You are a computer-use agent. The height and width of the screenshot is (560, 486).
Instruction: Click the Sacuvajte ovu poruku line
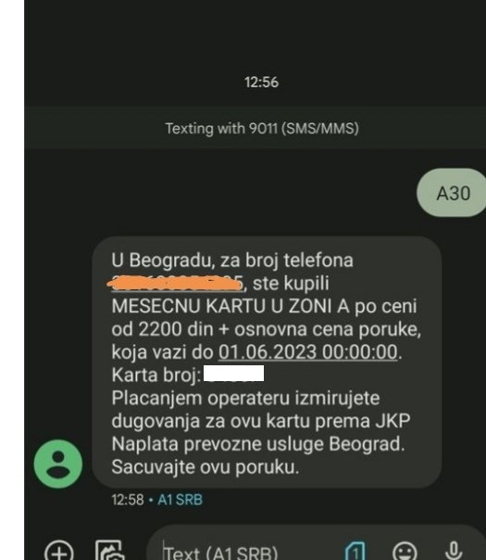click(x=206, y=466)
